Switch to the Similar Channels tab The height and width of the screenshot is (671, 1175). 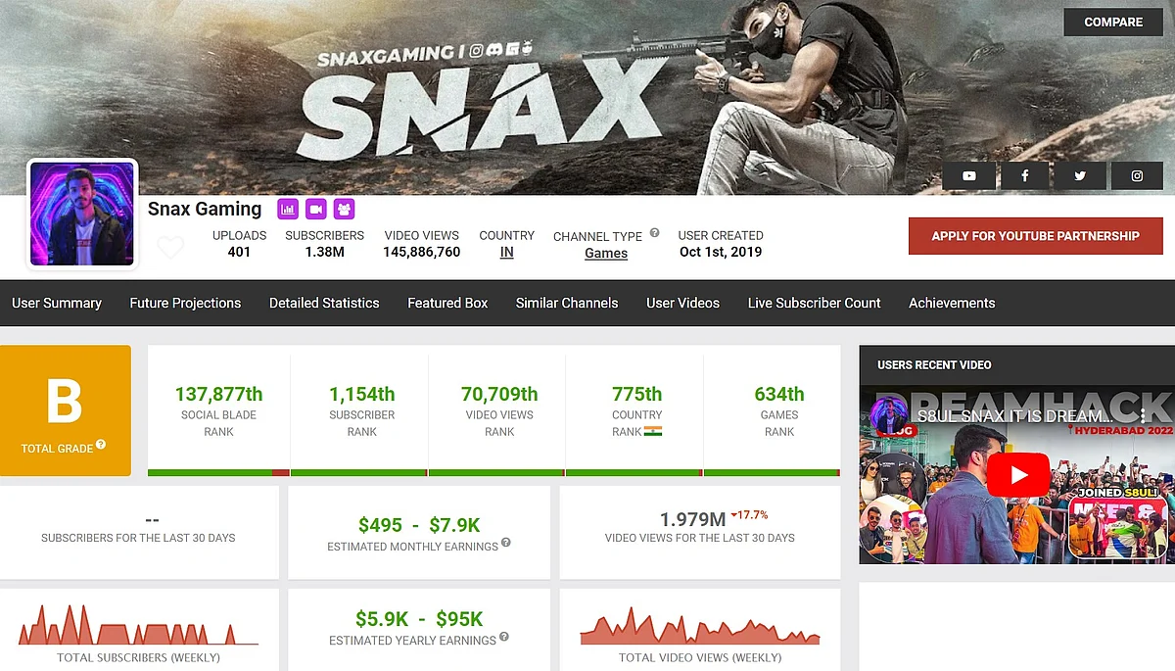point(567,303)
